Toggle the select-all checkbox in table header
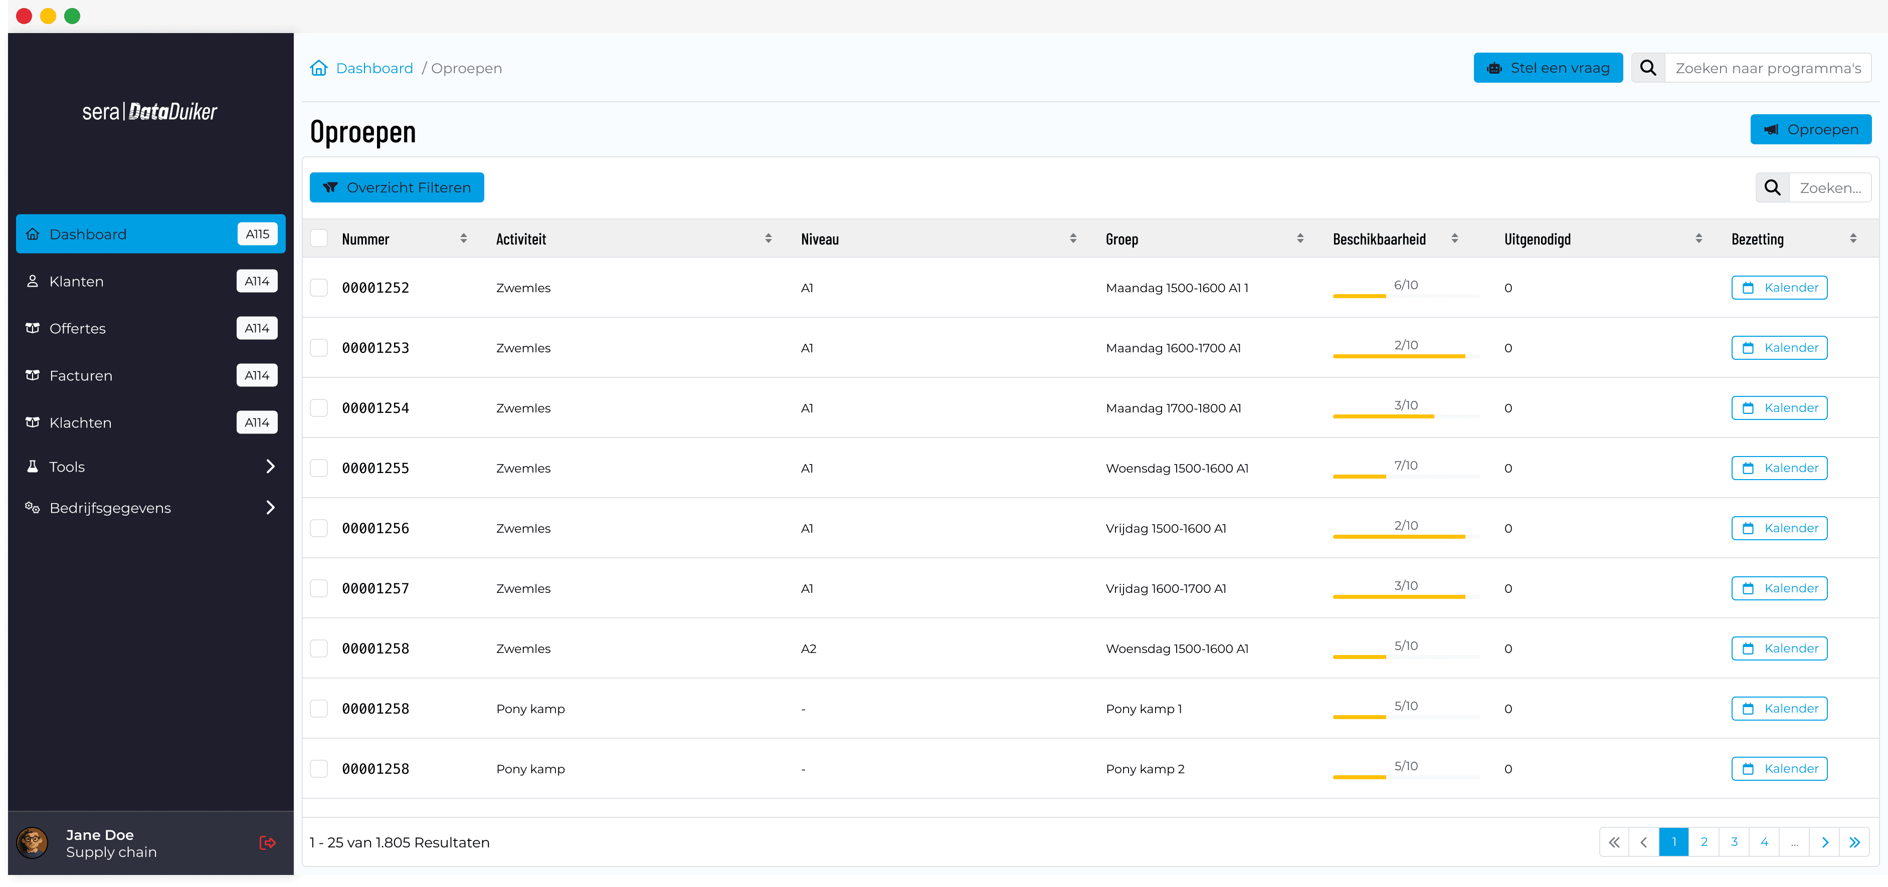 pyautogui.click(x=319, y=239)
